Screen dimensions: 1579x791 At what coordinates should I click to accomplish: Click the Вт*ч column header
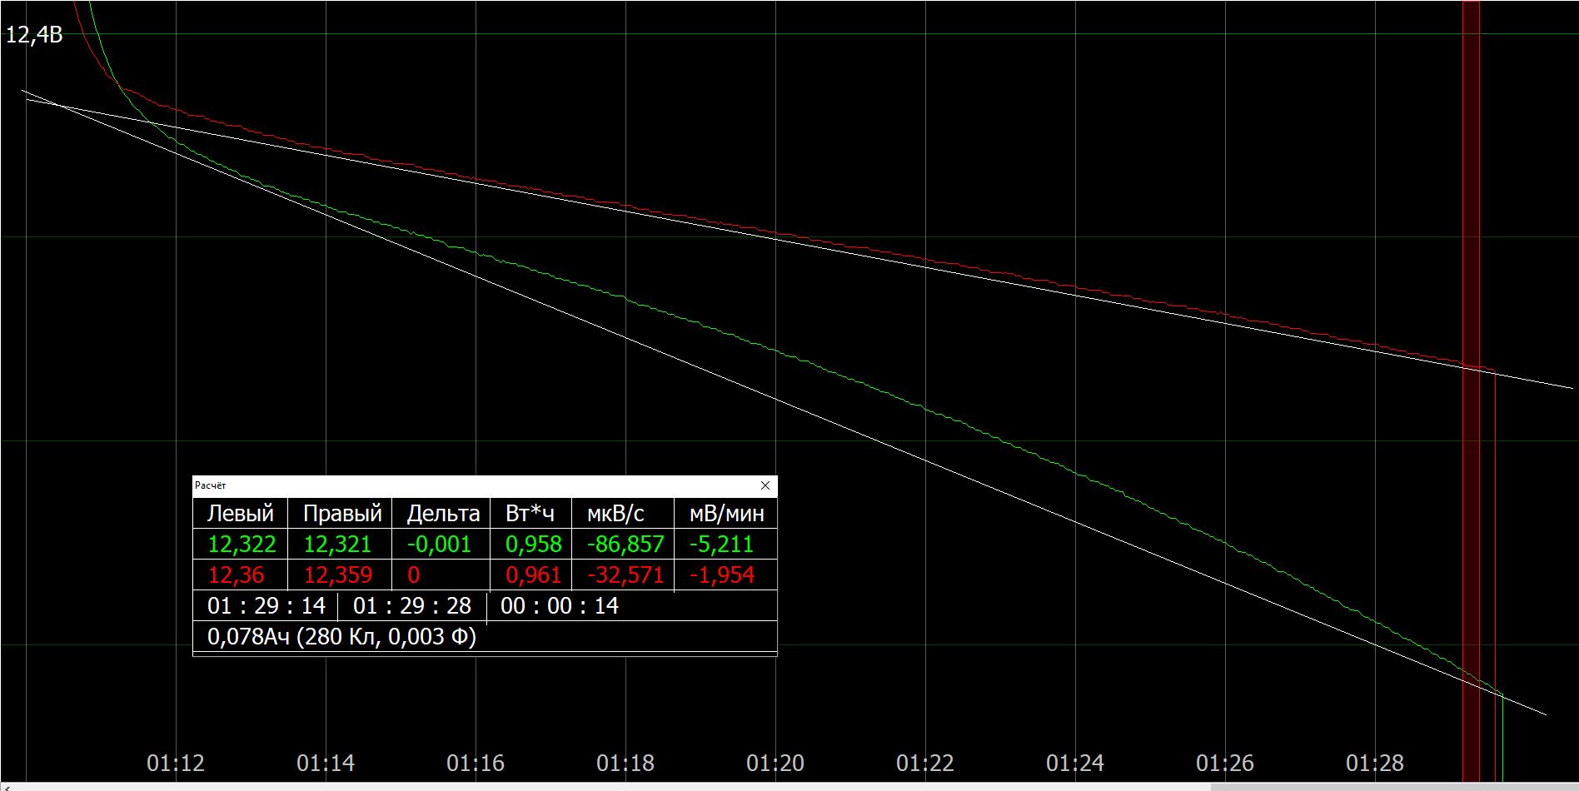click(530, 513)
